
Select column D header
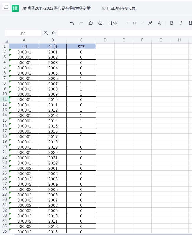pyautogui.click(x=105, y=40)
